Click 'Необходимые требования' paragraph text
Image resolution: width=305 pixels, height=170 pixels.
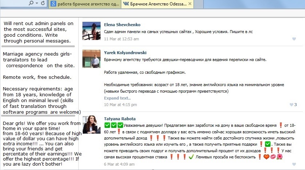194,88
